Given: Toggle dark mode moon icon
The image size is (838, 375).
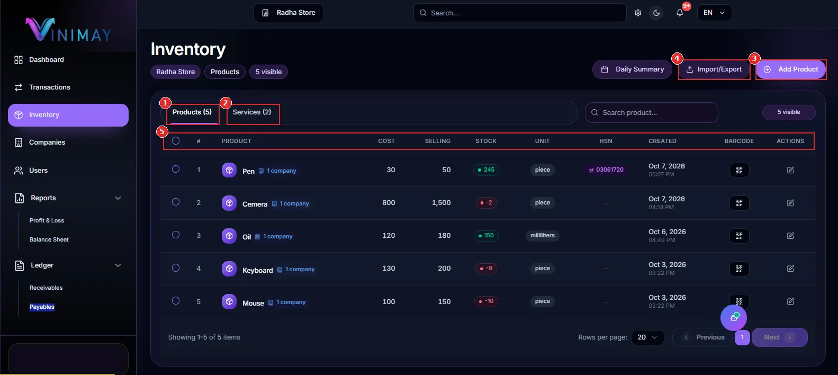Looking at the screenshot, I should pyautogui.click(x=656, y=13).
